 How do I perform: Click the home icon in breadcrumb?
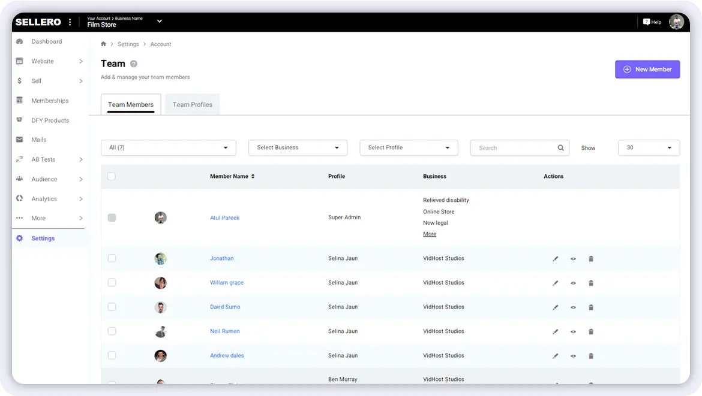(x=103, y=44)
